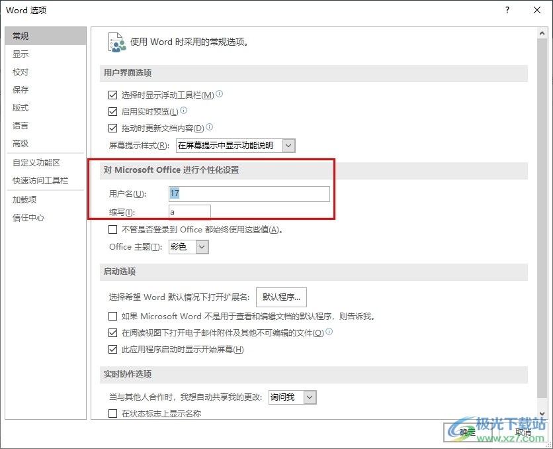Enable 如果 Microsoft Word 不是默认程序则告诉我
Image resolution: width=553 pixels, height=449 pixels.
pos(113,316)
